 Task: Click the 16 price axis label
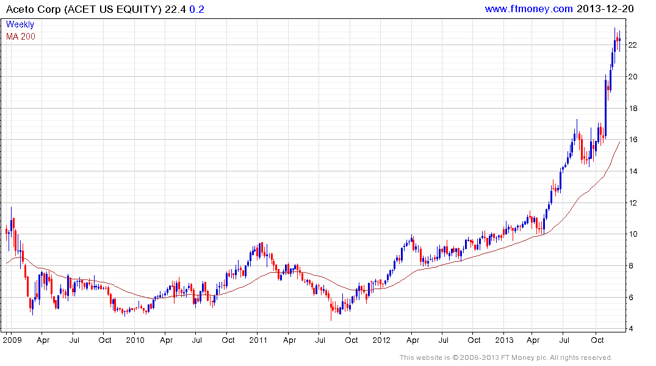point(633,139)
